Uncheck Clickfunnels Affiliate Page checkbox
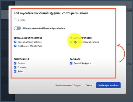Viewport: 133px width, 102px height. coord(15,46)
